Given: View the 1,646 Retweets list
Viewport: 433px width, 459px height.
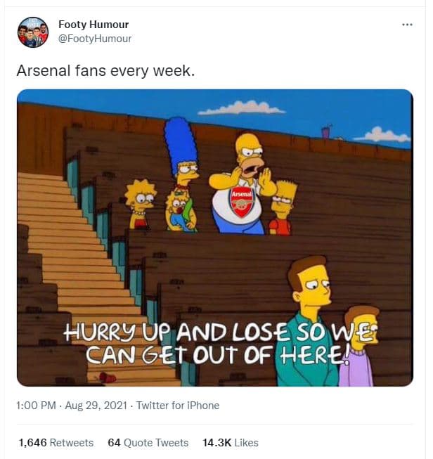Looking at the screenshot, I should click(x=56, y=442).
